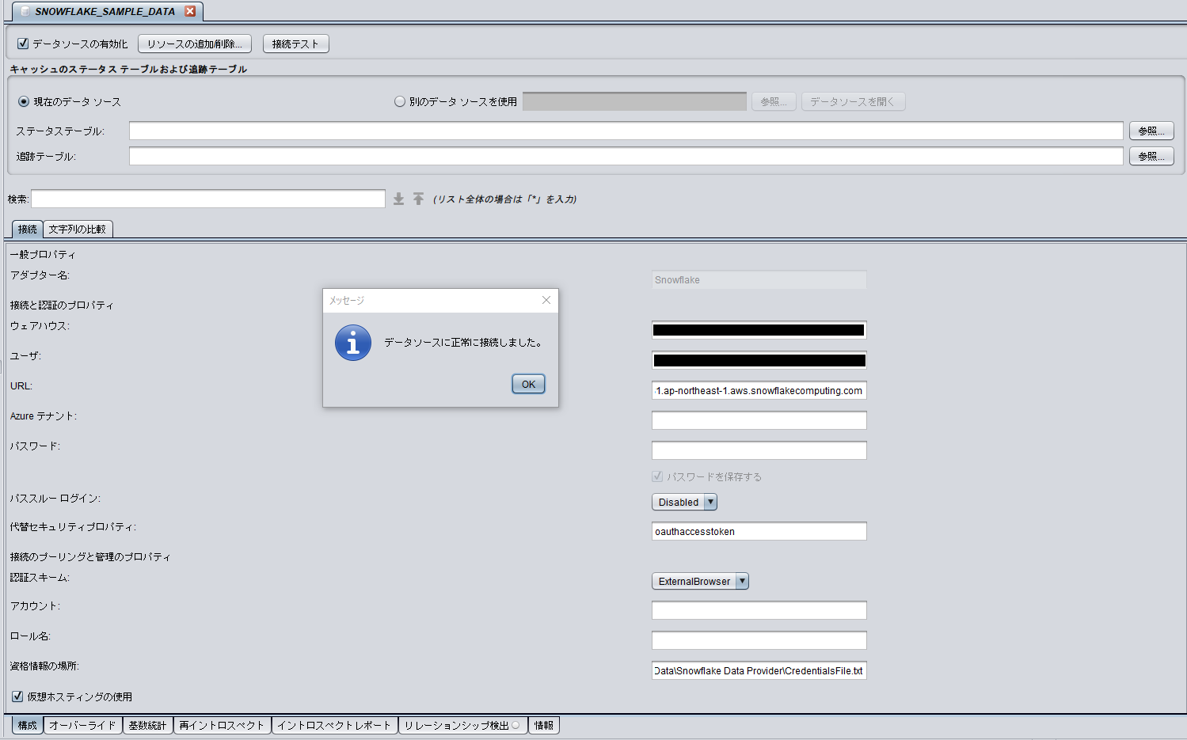Toggle 仮想ホスティングの使用 checkbox
1187x740 pixels.
[x=17, y=696]
